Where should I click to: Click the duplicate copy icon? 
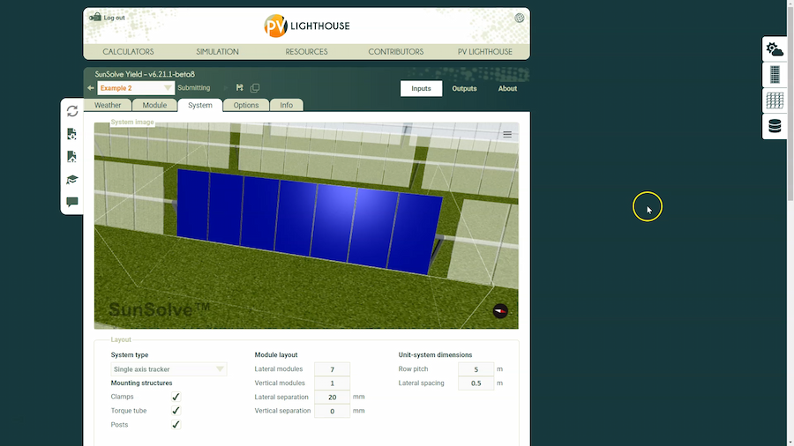point(255,88)
